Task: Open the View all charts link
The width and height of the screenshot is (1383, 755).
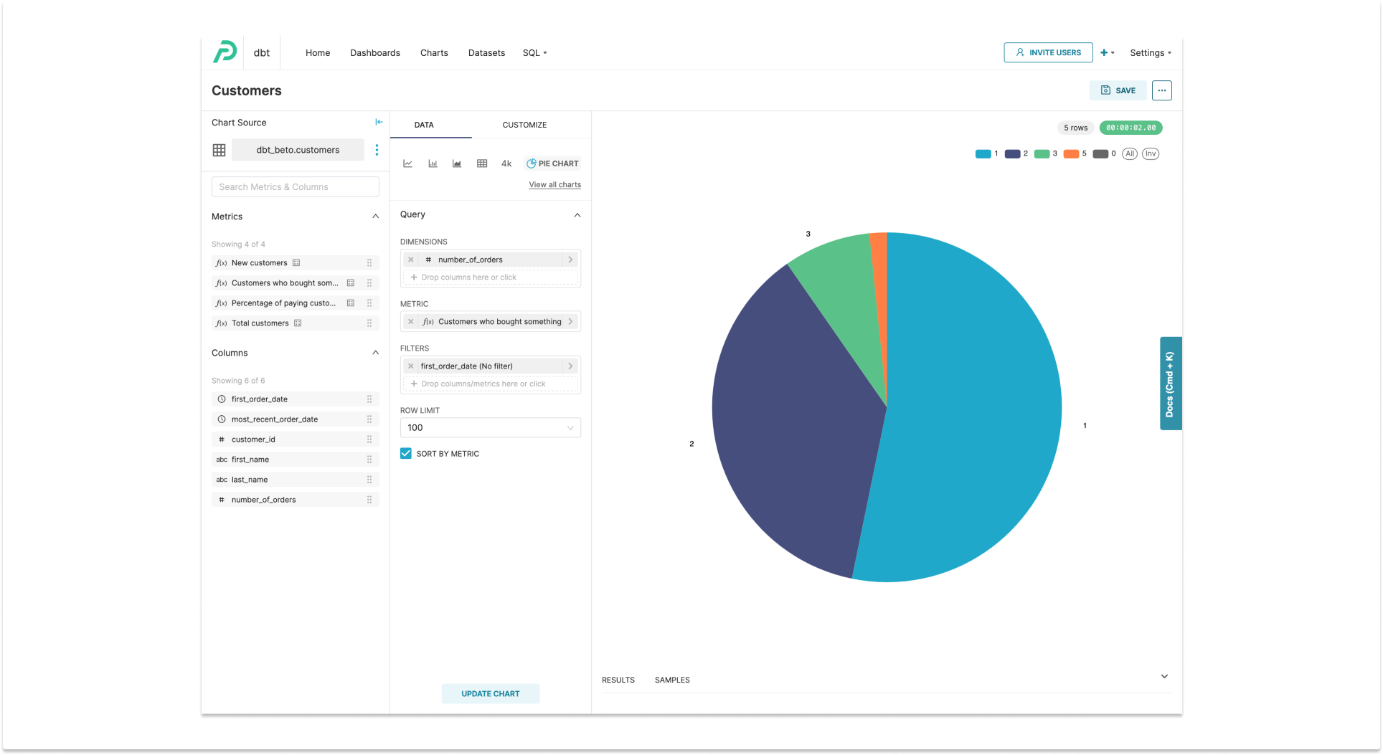Action: [554, 184]
